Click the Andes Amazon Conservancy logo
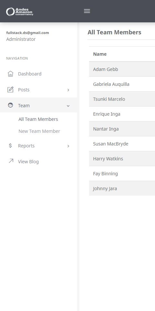 [20, 12]
